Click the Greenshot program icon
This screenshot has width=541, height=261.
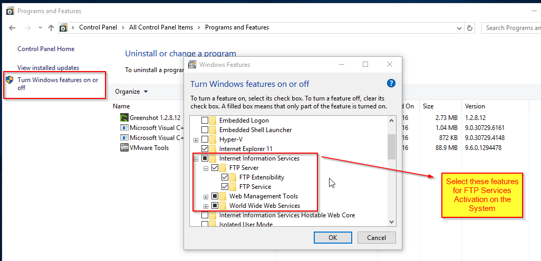(x=124, y=117)
